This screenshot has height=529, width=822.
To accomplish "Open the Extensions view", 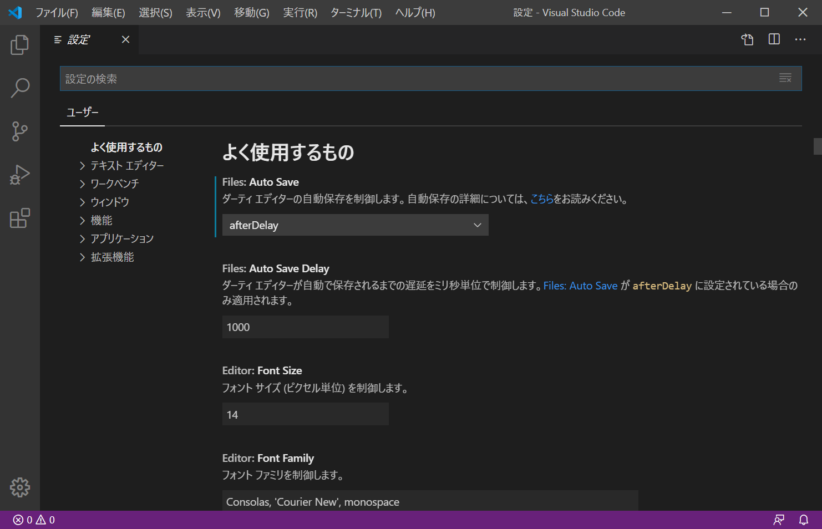I will point(20,218).
